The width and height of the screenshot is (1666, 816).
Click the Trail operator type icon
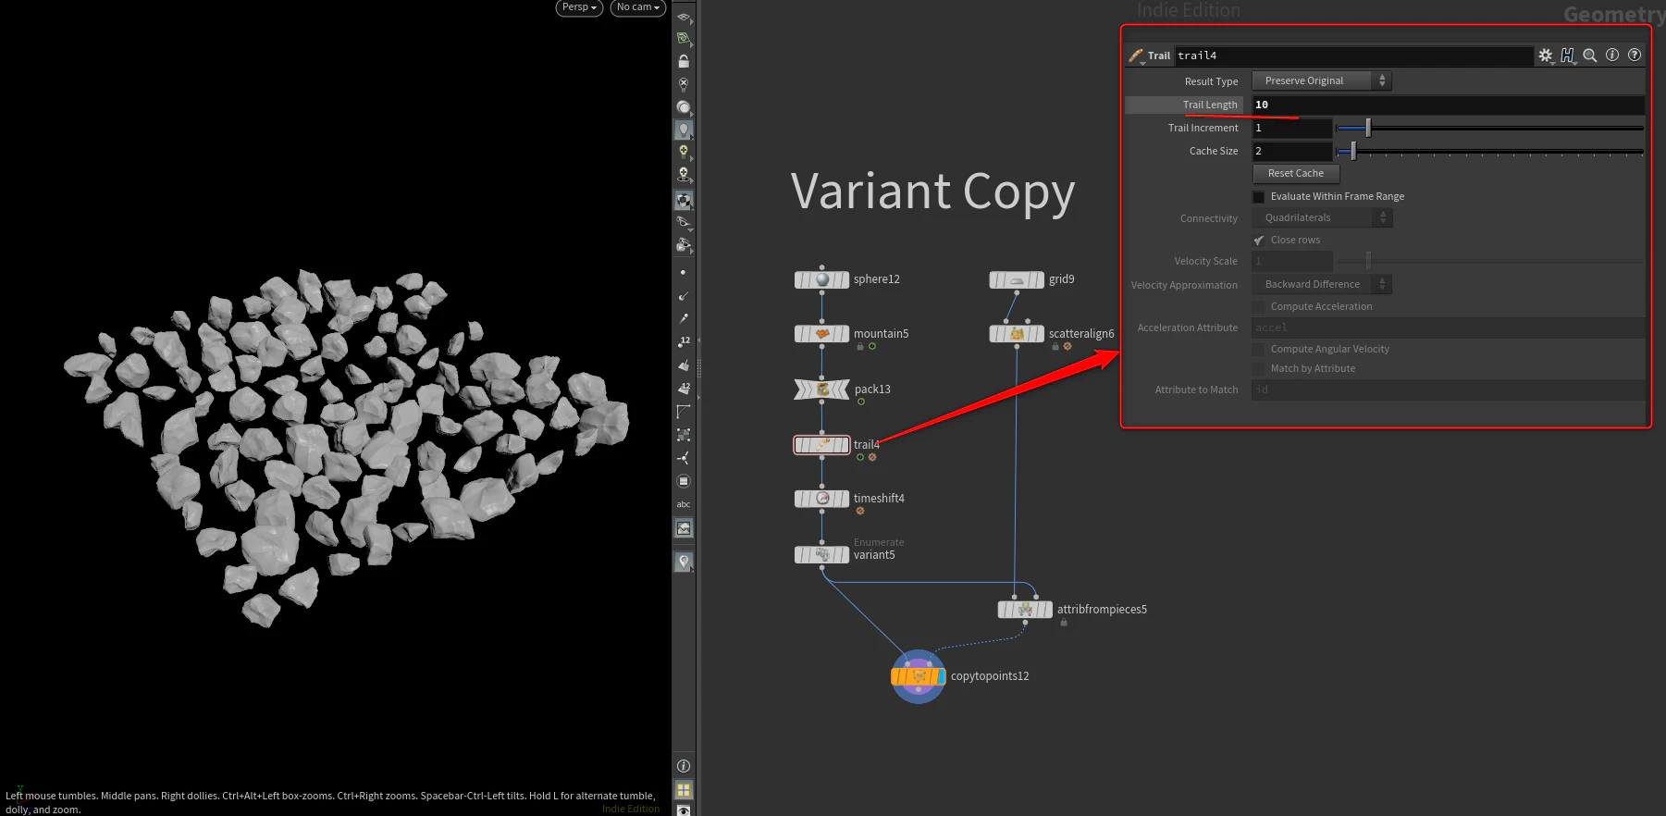click(x=1136, y=56)
